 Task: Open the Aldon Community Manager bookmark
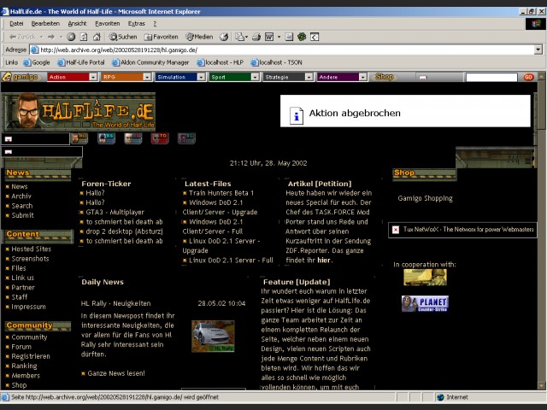150,62
